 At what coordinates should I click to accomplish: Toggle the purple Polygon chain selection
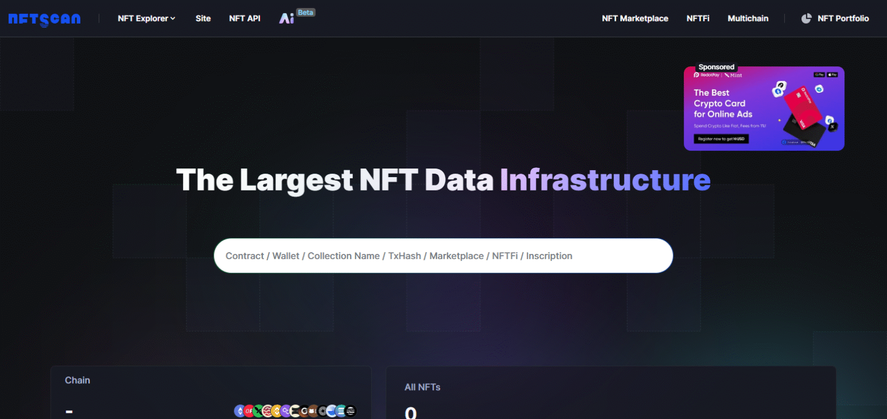285,410
